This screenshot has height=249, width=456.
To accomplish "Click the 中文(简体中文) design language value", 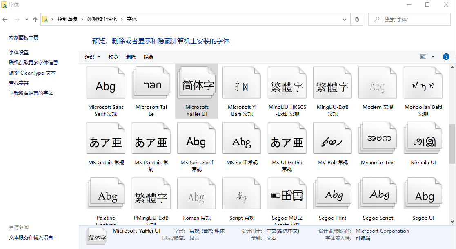I will pos(282,231).
